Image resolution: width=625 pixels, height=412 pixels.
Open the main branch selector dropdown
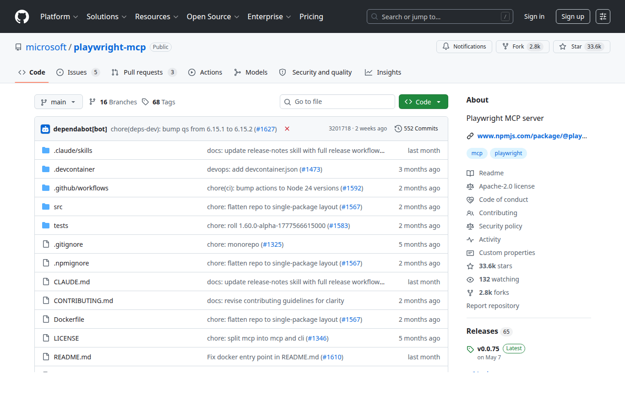59,102
